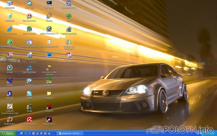The width and height of the screenshot is (217, 136).
Task: Switch to polo9N.info taskbar window
Action: tap(69, 133)
